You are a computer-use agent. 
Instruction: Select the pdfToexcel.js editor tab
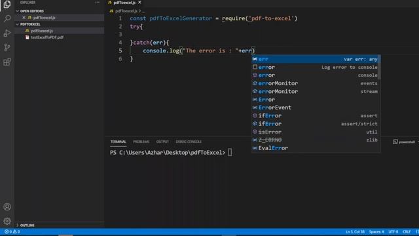pyautogui.click(x=124, y=3)
